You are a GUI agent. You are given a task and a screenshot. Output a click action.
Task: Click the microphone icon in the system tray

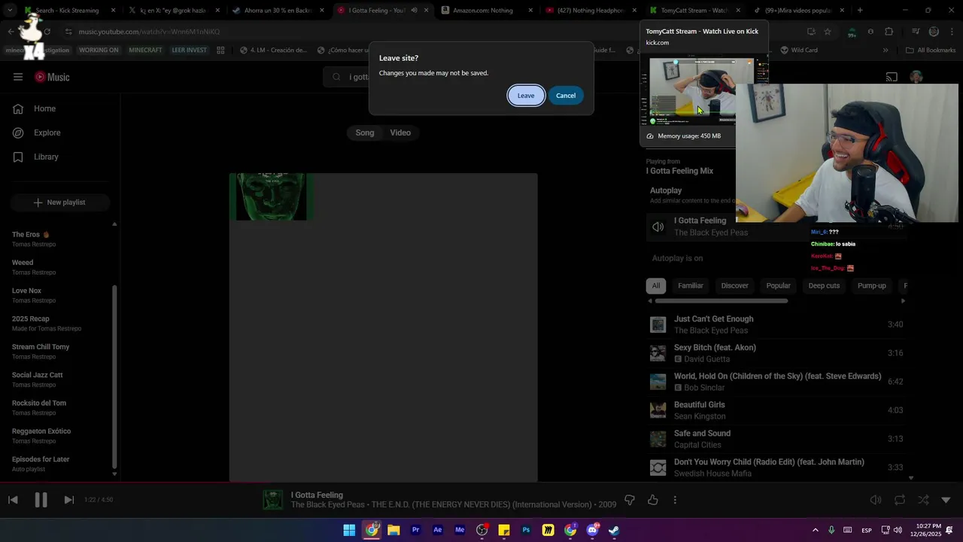click(831, 530)
